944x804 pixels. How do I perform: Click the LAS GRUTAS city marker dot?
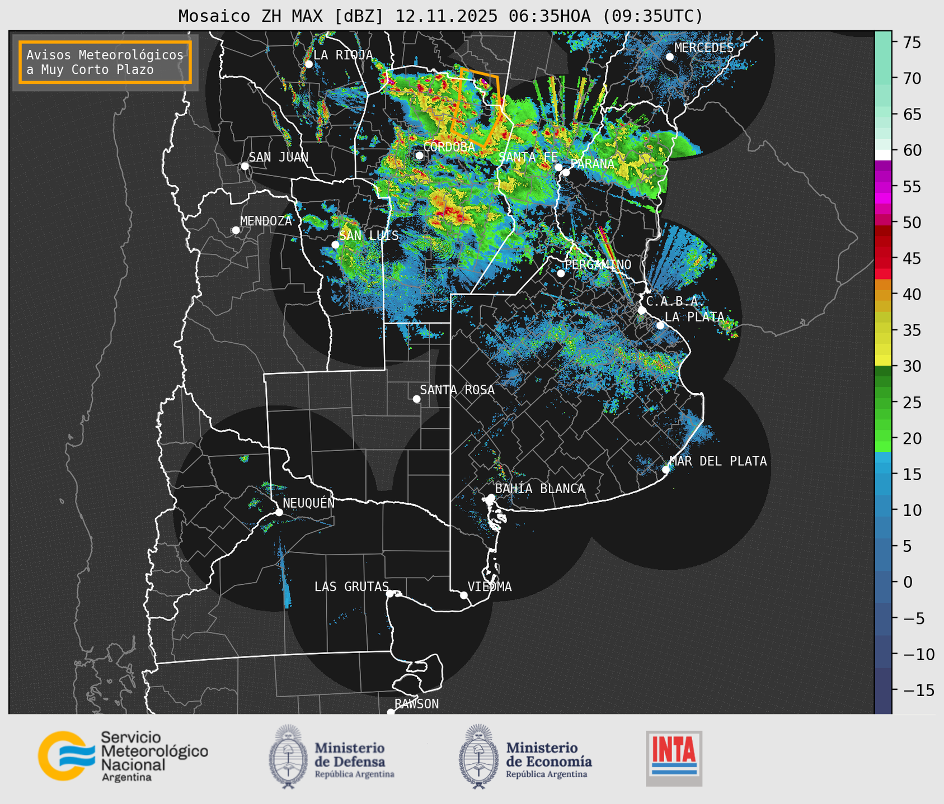[390, 594]
